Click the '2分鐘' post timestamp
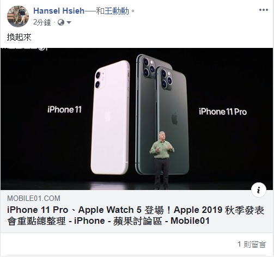This screenshot has width=274, height=257. click(42, 22)
